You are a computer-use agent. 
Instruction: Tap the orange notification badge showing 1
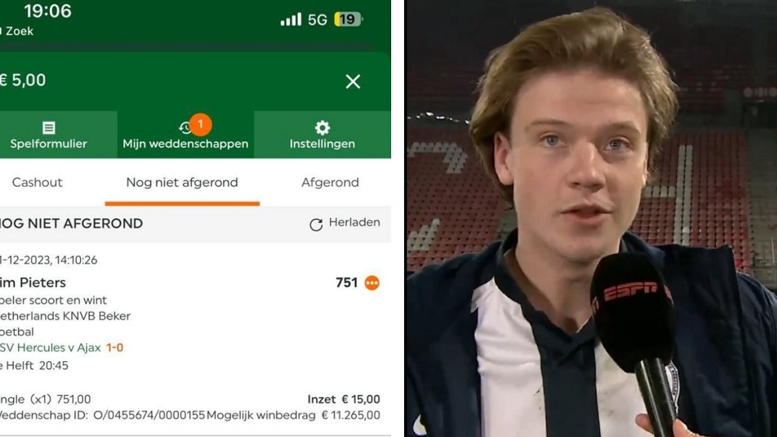pyautogui.click(x=201, y=124)
